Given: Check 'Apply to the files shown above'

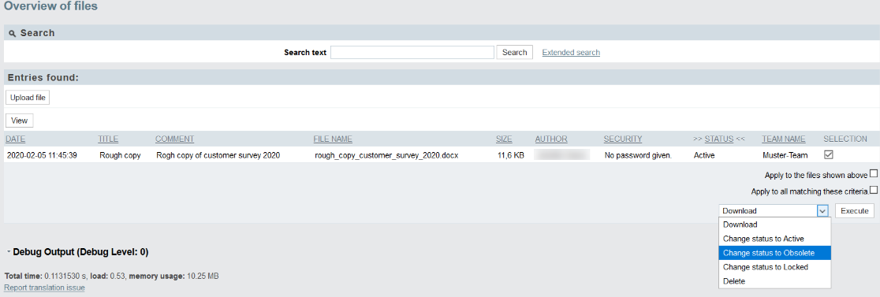Looking at the screenshot, I should pyautogui.click(x=873, y=174).
